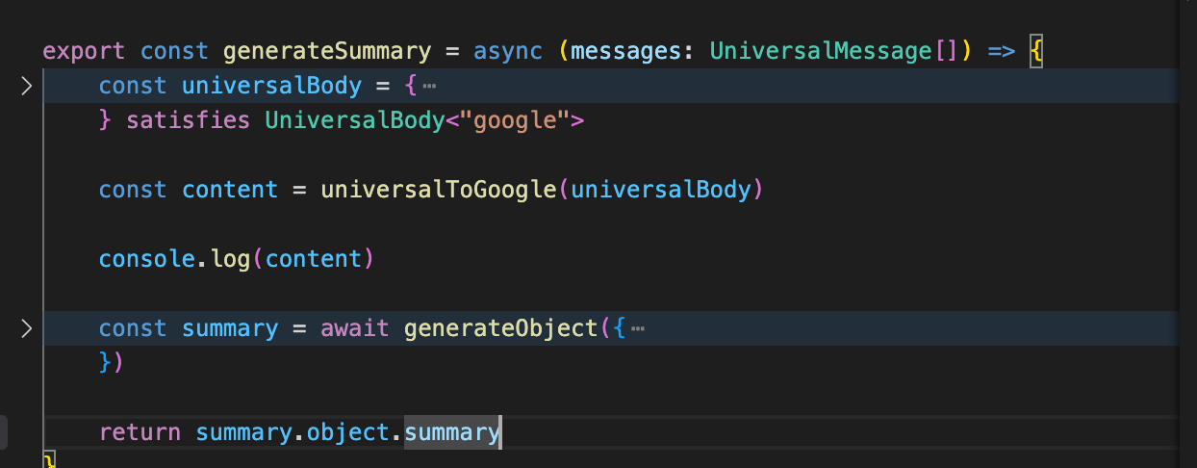Click the export keyword
The height and width of the screenshot is (468, 1197).
click(85, 51)
